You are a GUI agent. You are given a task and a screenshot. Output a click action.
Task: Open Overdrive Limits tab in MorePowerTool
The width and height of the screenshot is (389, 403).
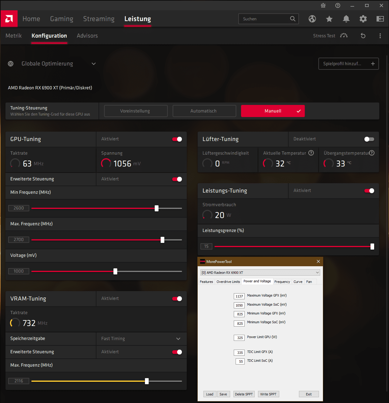tap(228, 282)
